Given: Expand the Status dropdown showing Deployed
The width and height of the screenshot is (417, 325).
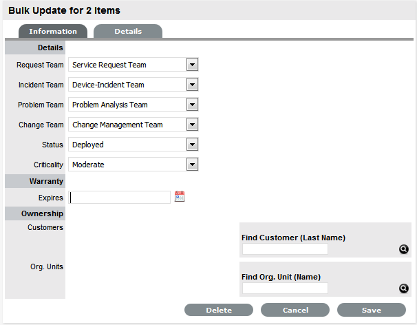Looking at the screenshot, I should tap(193, 145).
